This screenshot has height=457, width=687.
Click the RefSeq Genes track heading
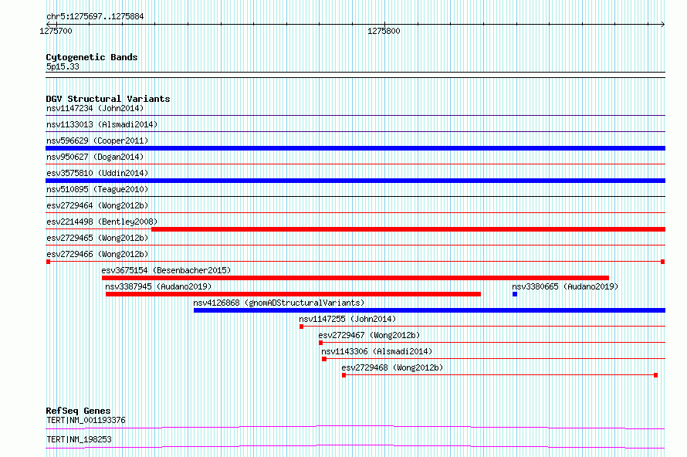78,411
